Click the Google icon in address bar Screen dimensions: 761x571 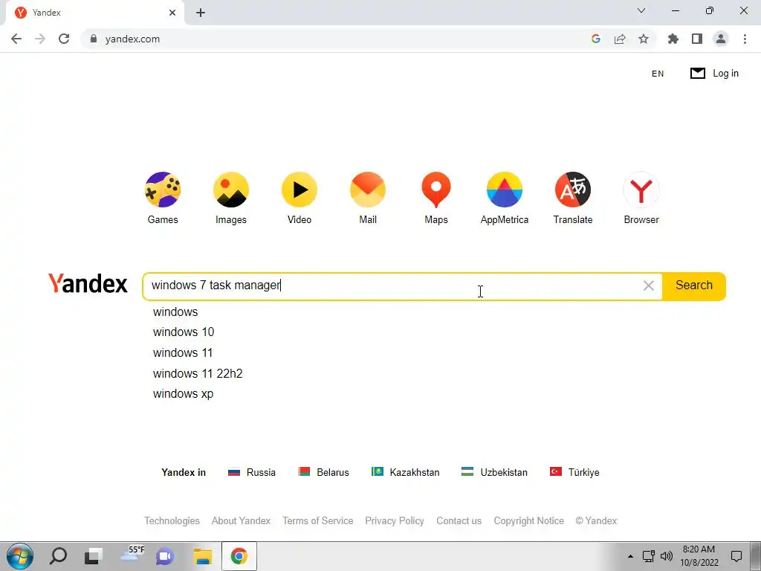coord(596,39)
